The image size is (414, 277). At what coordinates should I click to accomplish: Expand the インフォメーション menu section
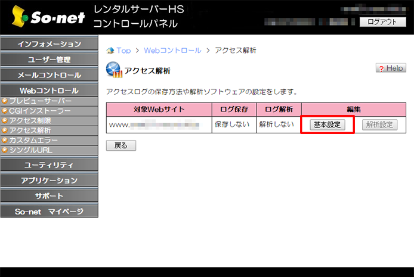tap(49, 45)
